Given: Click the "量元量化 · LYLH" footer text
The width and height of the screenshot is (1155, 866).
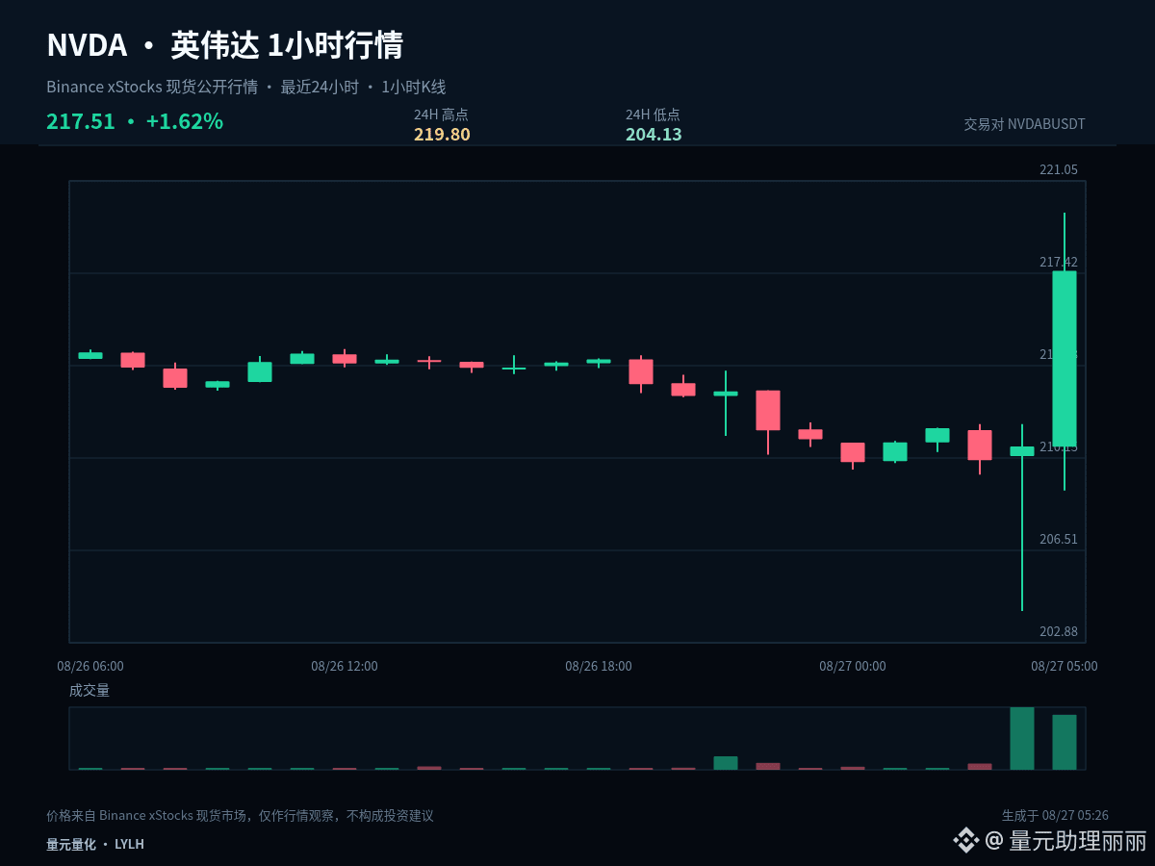Looking at the screenshot, I should pyautogui.click(x=95, y=844).
